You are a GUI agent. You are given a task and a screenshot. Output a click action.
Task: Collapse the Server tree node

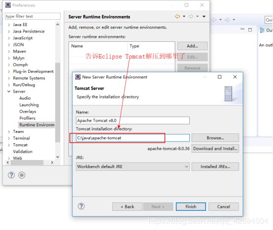[9, 92]
